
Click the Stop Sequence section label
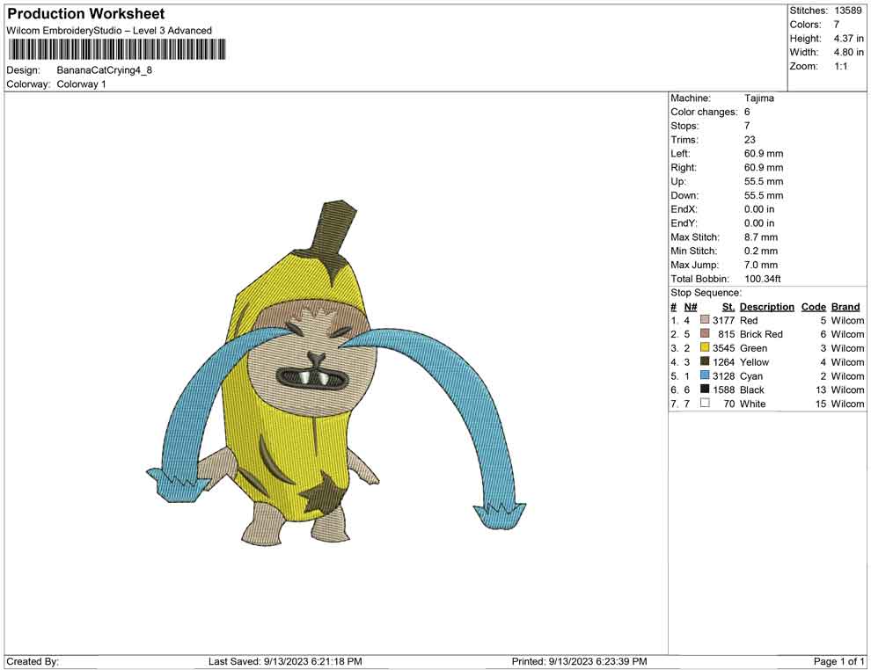point(706,293)
